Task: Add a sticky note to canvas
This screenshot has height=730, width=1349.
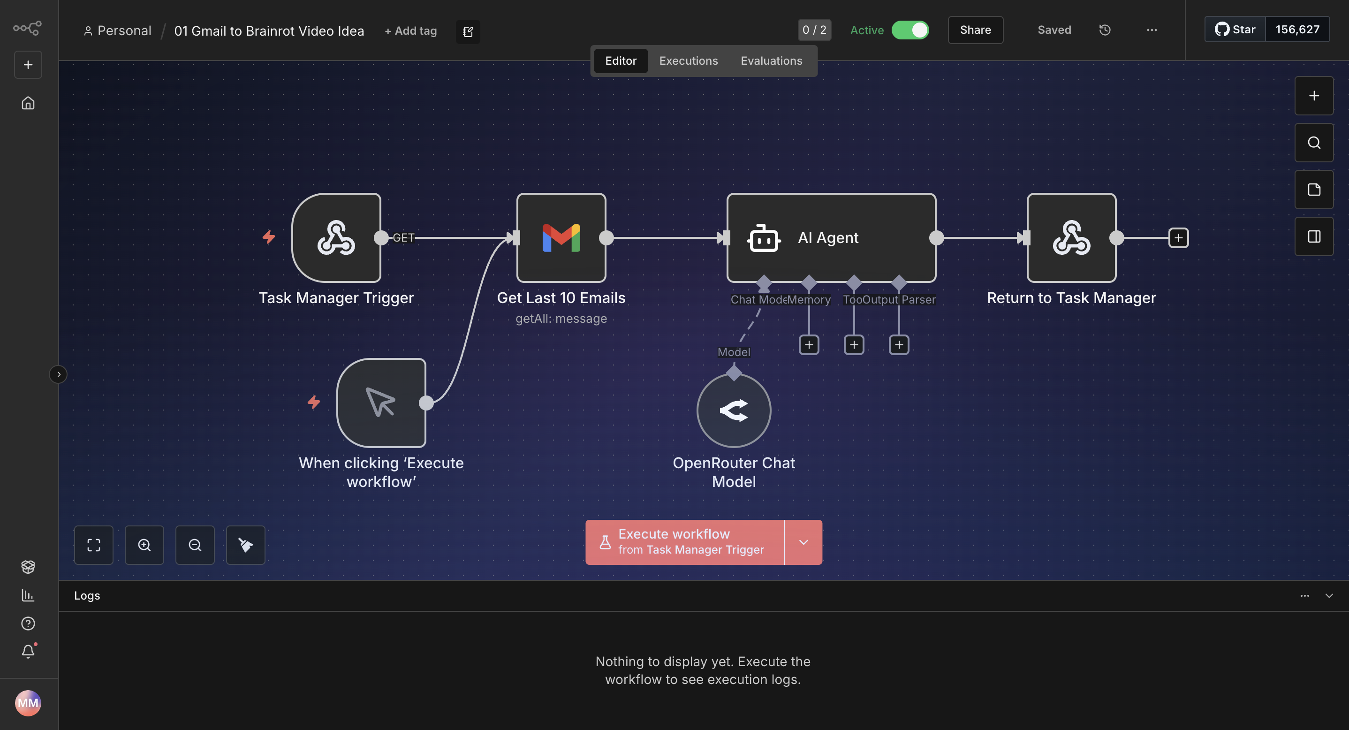Action: [x=1313, y=190]
